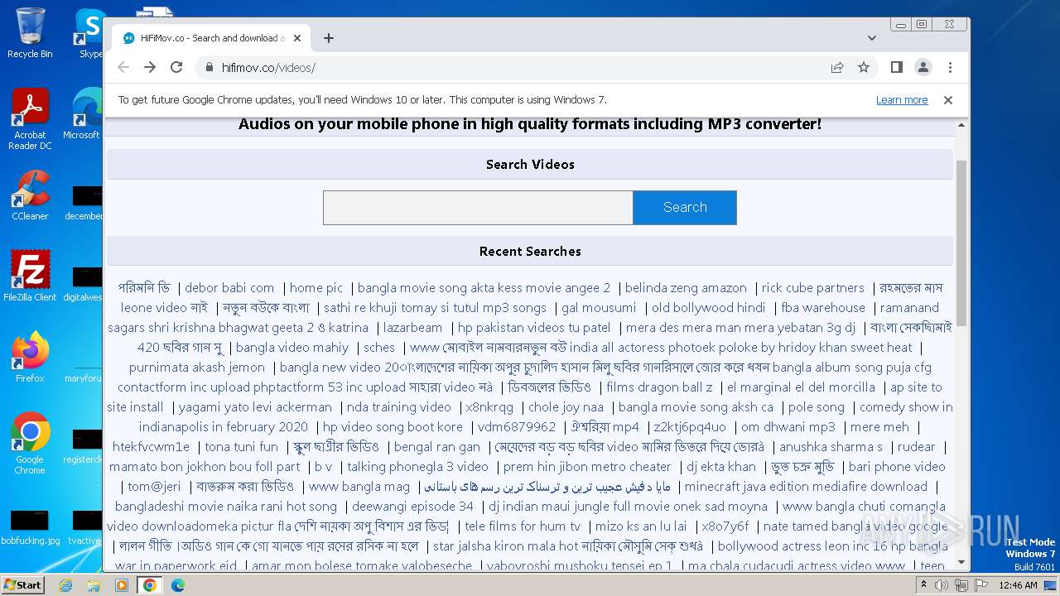The image size is (1060, 596).
Task: Open 'rick cube partners' search link
Action: 813,288
